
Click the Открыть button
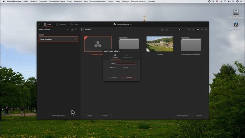(199, 116)
